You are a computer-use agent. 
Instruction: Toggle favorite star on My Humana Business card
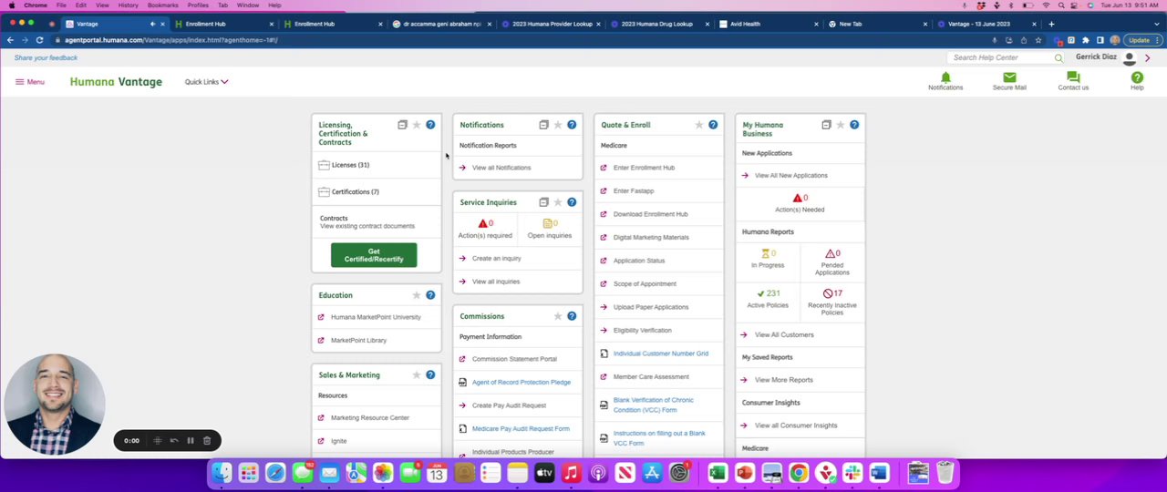pos(841,125)
